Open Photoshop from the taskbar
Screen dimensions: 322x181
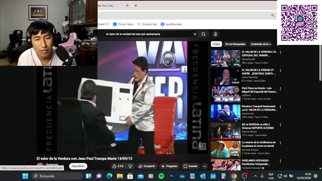pyautogui.click(x=172, y=176)
